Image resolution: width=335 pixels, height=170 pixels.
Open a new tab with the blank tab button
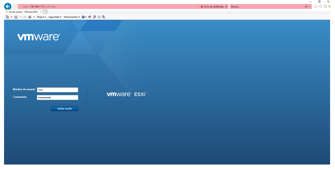45,12
